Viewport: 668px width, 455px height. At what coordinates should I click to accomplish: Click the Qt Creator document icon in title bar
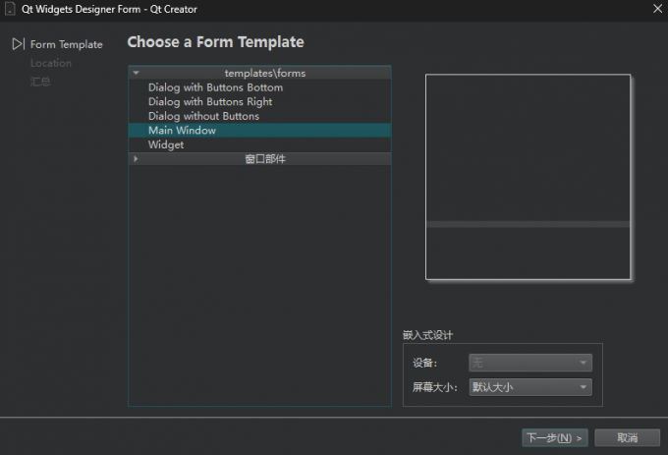[10, 9]
